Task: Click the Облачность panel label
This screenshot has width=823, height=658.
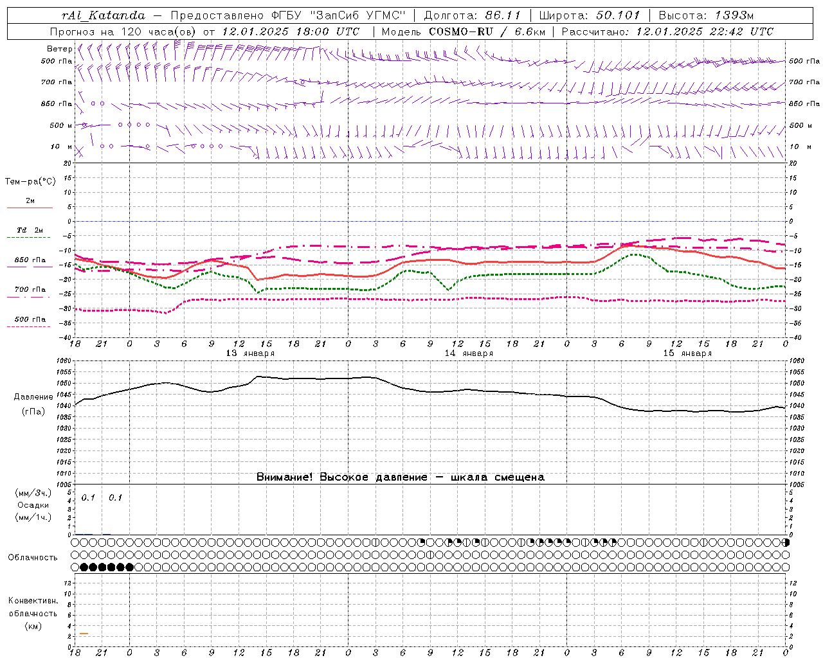Action: tap(33, 558)
